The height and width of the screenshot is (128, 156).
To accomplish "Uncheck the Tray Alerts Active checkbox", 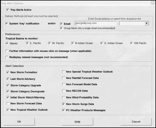I will pyautogui.click(x=8, y=10).
